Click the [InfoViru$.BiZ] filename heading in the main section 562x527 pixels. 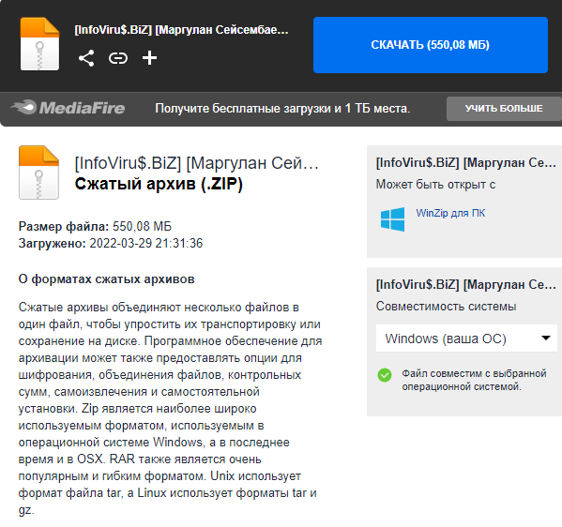tap(196, 163)
